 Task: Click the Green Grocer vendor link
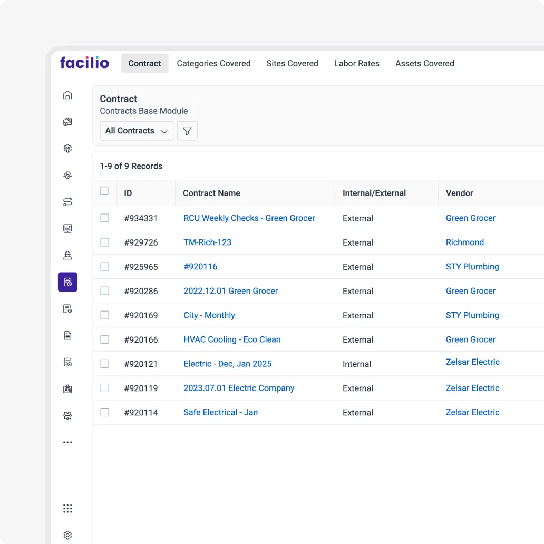tap(471, 218)
